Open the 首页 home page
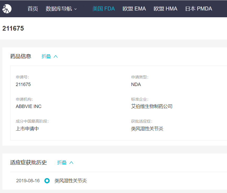 click(33, 9)
